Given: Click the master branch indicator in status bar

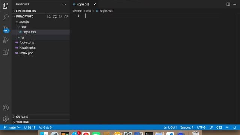Looking at the screenshot, I should [x=12, y=127].
